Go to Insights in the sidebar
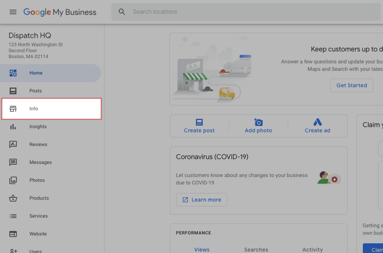Viewport: 383px width, 253px height. tap(50, 127)
